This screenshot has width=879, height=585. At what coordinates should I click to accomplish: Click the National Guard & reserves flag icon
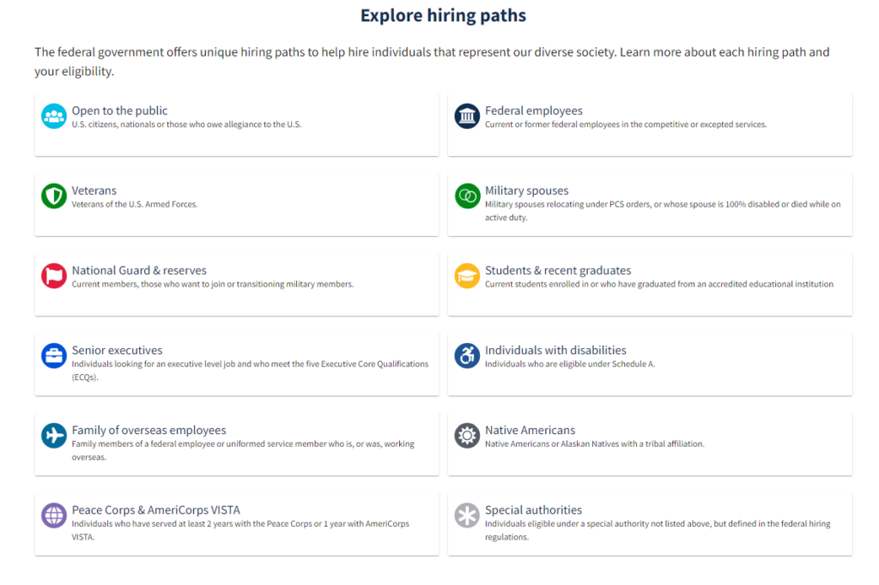tap(54, 275)
